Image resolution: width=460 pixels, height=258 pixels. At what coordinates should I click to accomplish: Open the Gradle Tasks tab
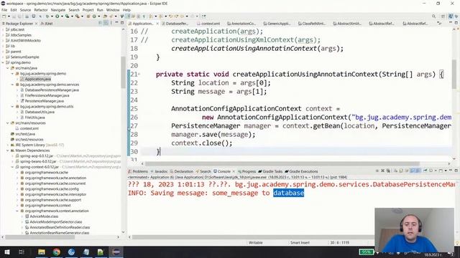(270, 171)
